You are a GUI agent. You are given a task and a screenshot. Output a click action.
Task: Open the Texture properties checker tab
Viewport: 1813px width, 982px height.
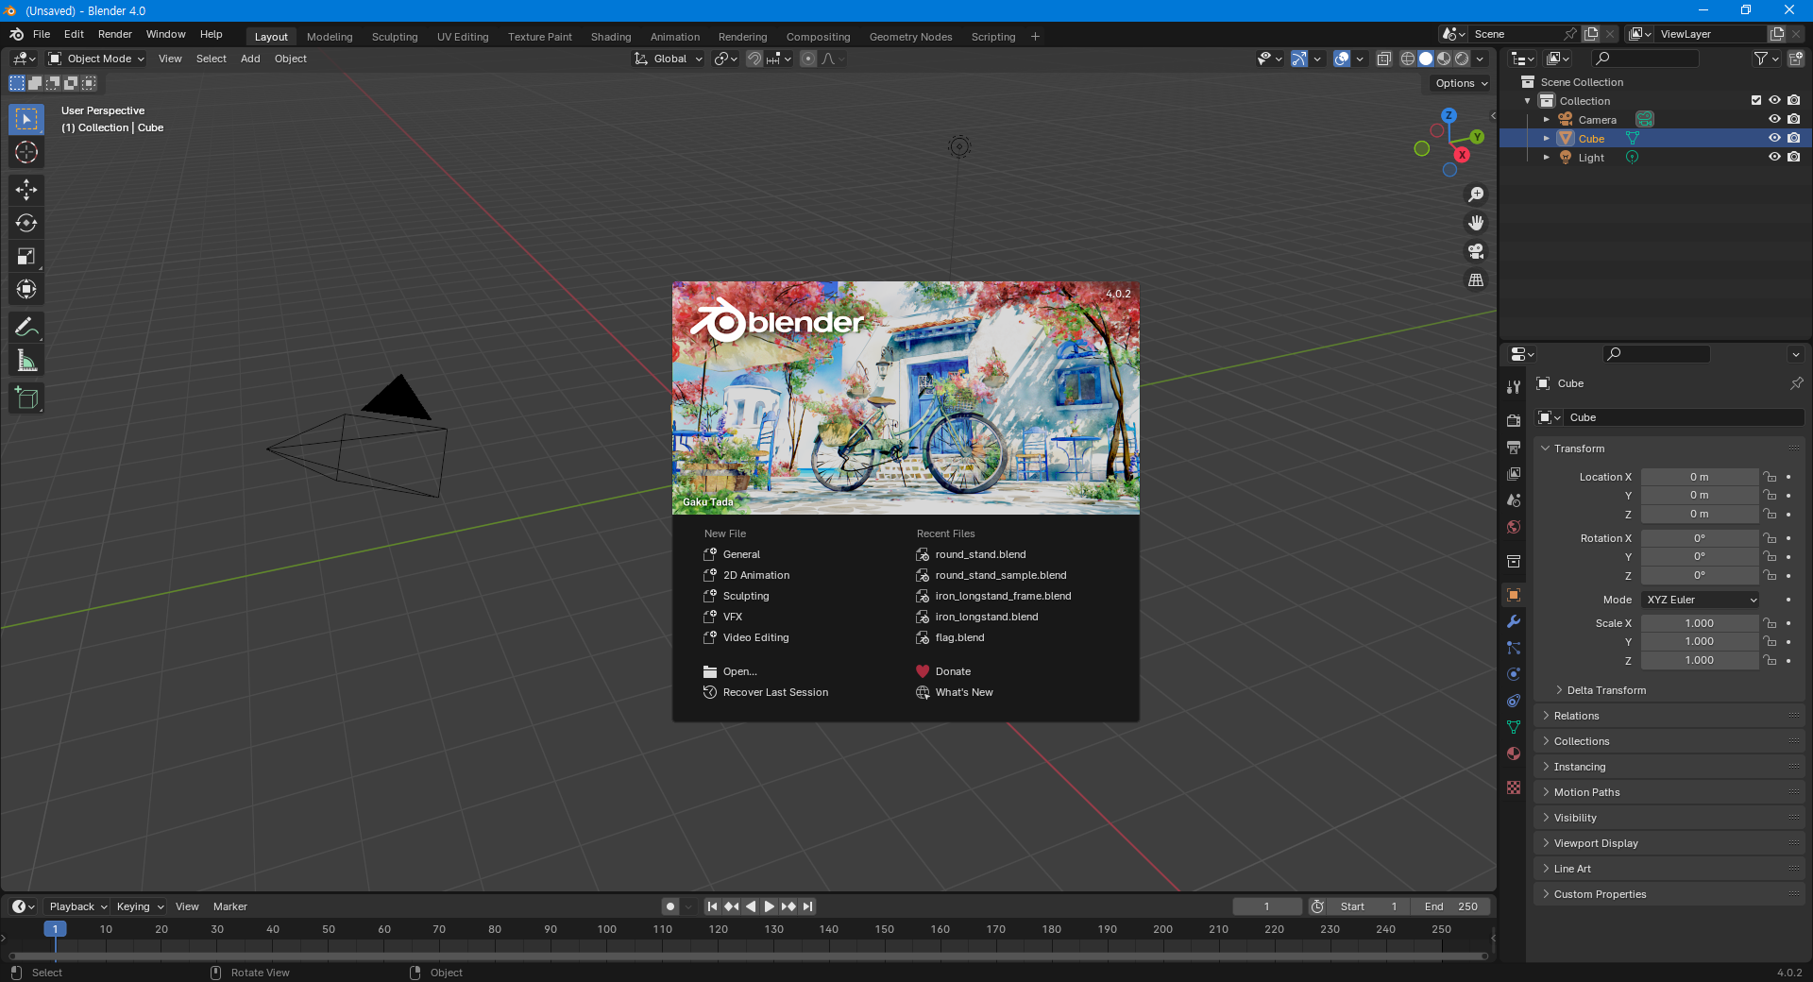point(1514,787)
